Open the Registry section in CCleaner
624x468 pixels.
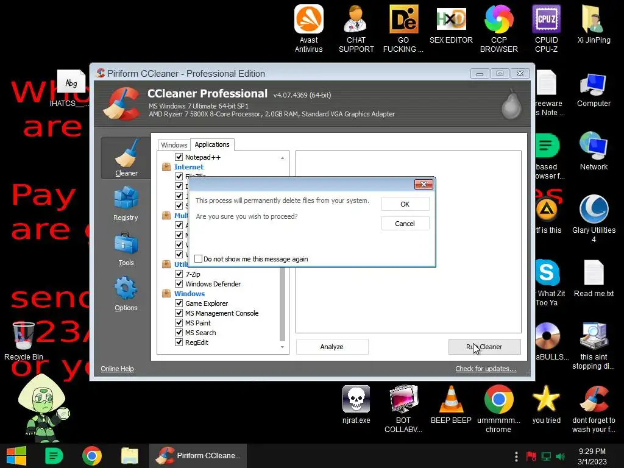[126, 204]
